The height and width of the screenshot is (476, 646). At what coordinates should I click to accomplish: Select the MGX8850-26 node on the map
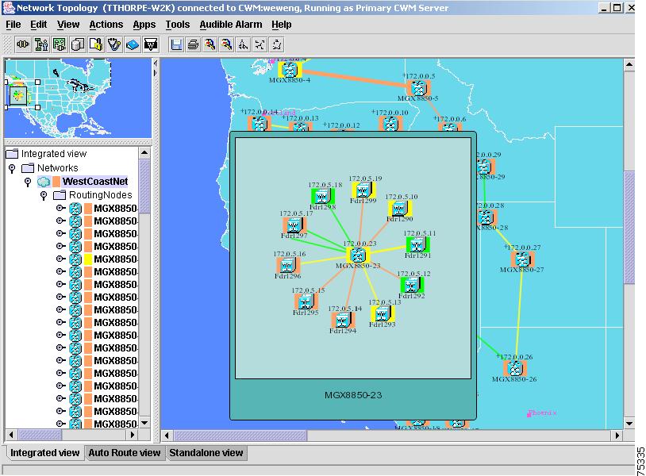(x=514, y=369)
